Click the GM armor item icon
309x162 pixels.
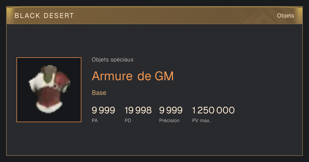(49, 90)
